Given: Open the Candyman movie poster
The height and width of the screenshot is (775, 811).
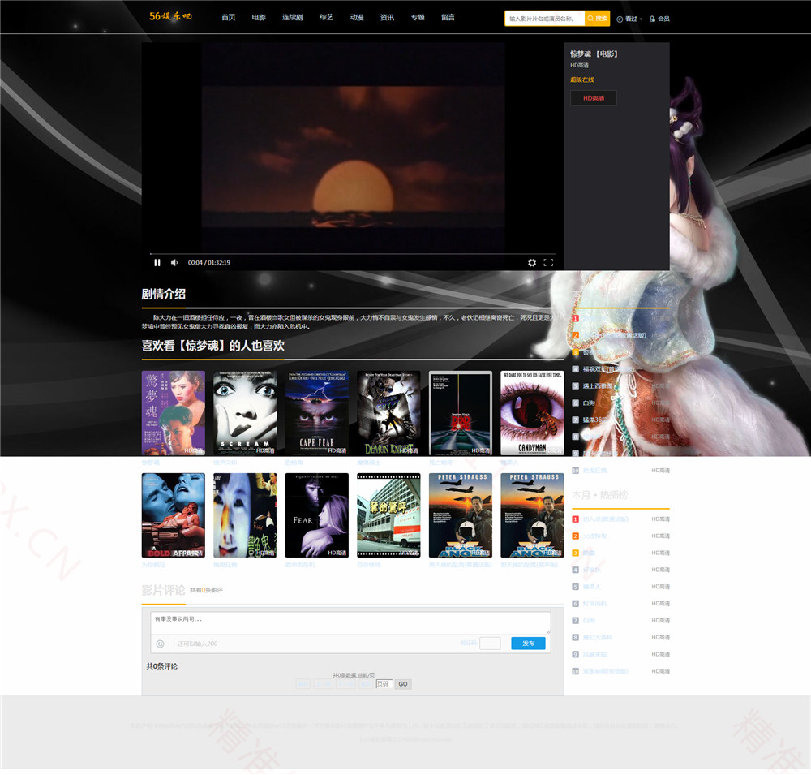Looking at the screenshot, I should [532, 413].
